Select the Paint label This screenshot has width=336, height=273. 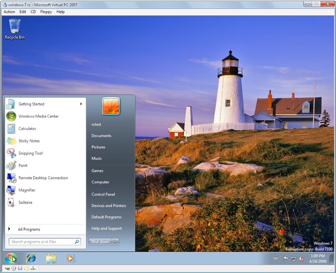[x=23, y=165]
